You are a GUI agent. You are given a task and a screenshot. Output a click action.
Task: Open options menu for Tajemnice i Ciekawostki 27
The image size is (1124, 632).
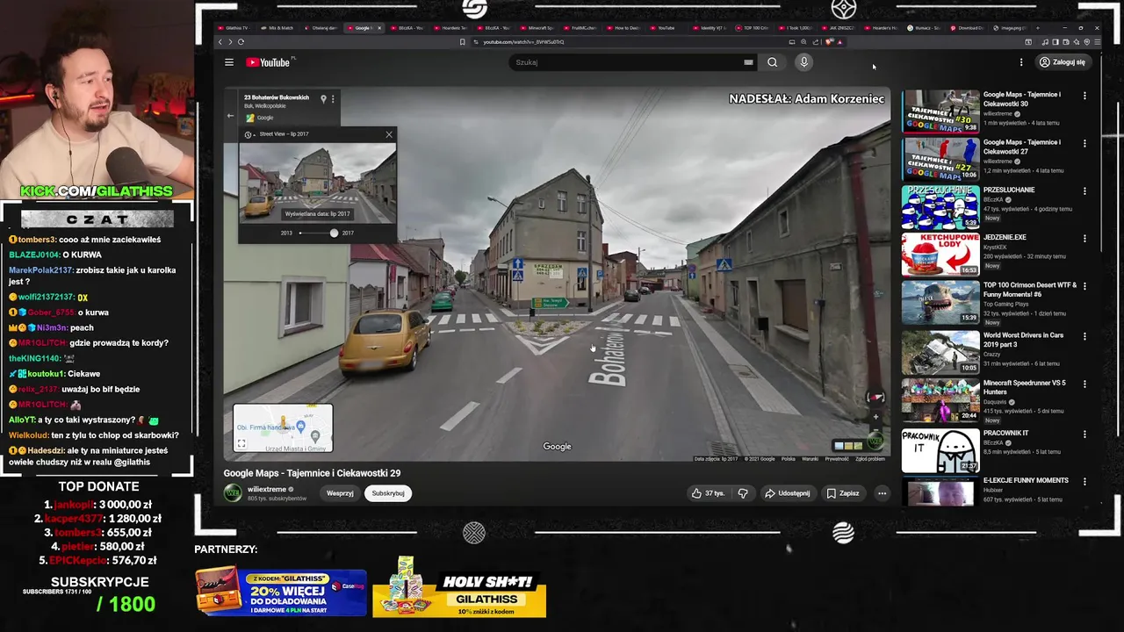[1084, 143]
